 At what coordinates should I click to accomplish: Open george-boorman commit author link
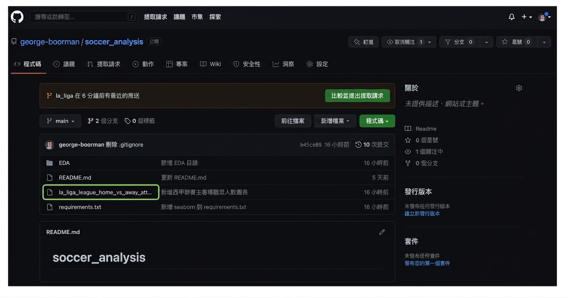tap(81, 145)
